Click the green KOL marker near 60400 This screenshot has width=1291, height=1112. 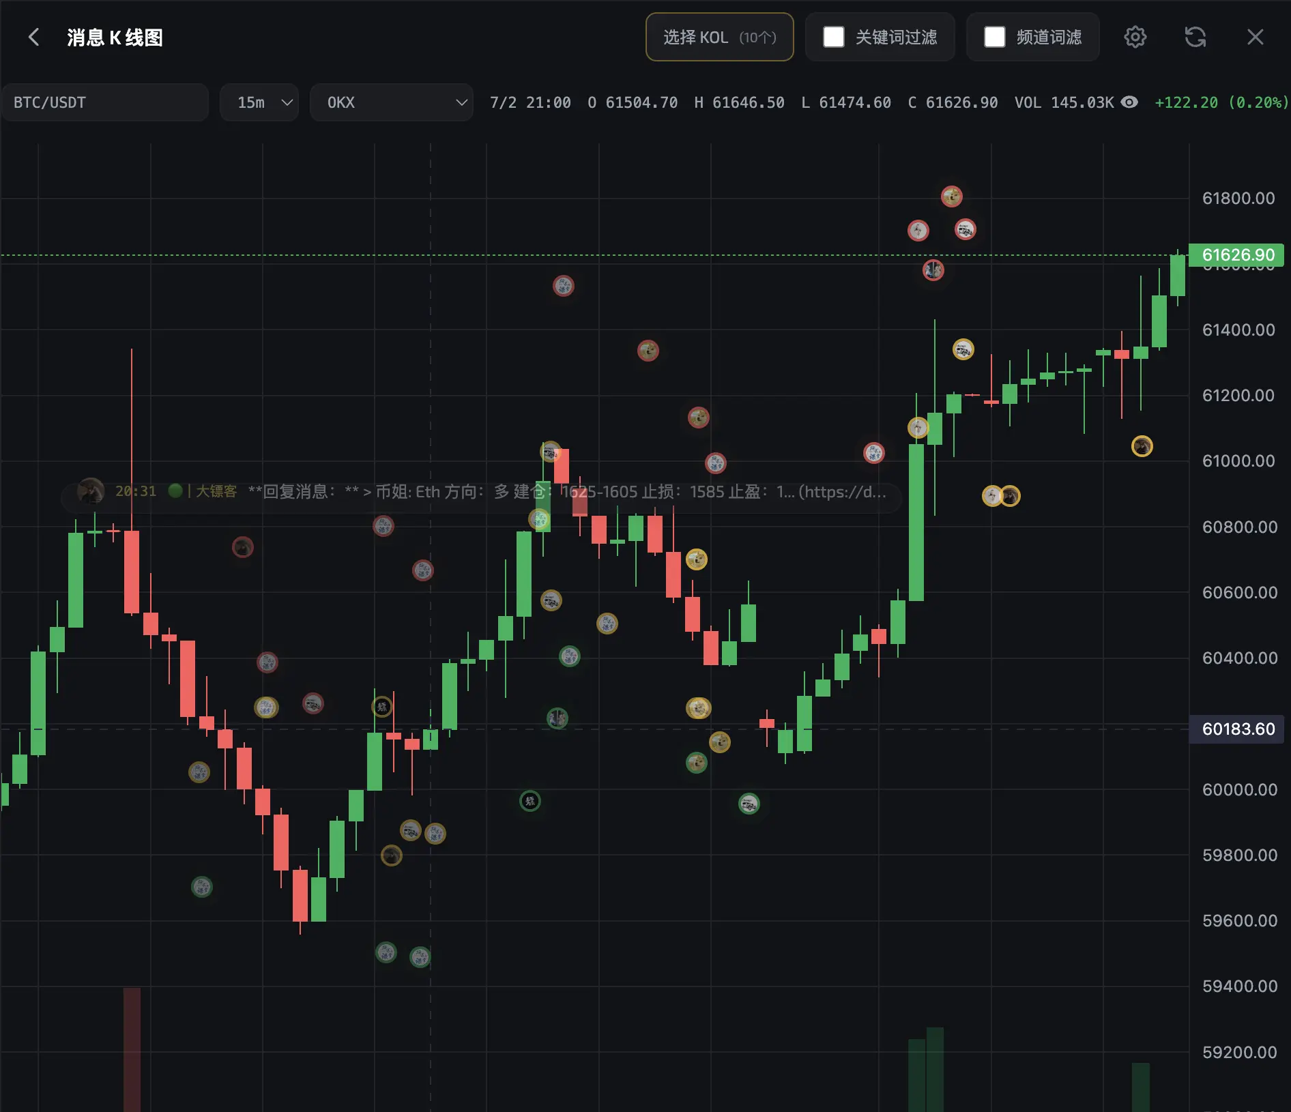570,656
